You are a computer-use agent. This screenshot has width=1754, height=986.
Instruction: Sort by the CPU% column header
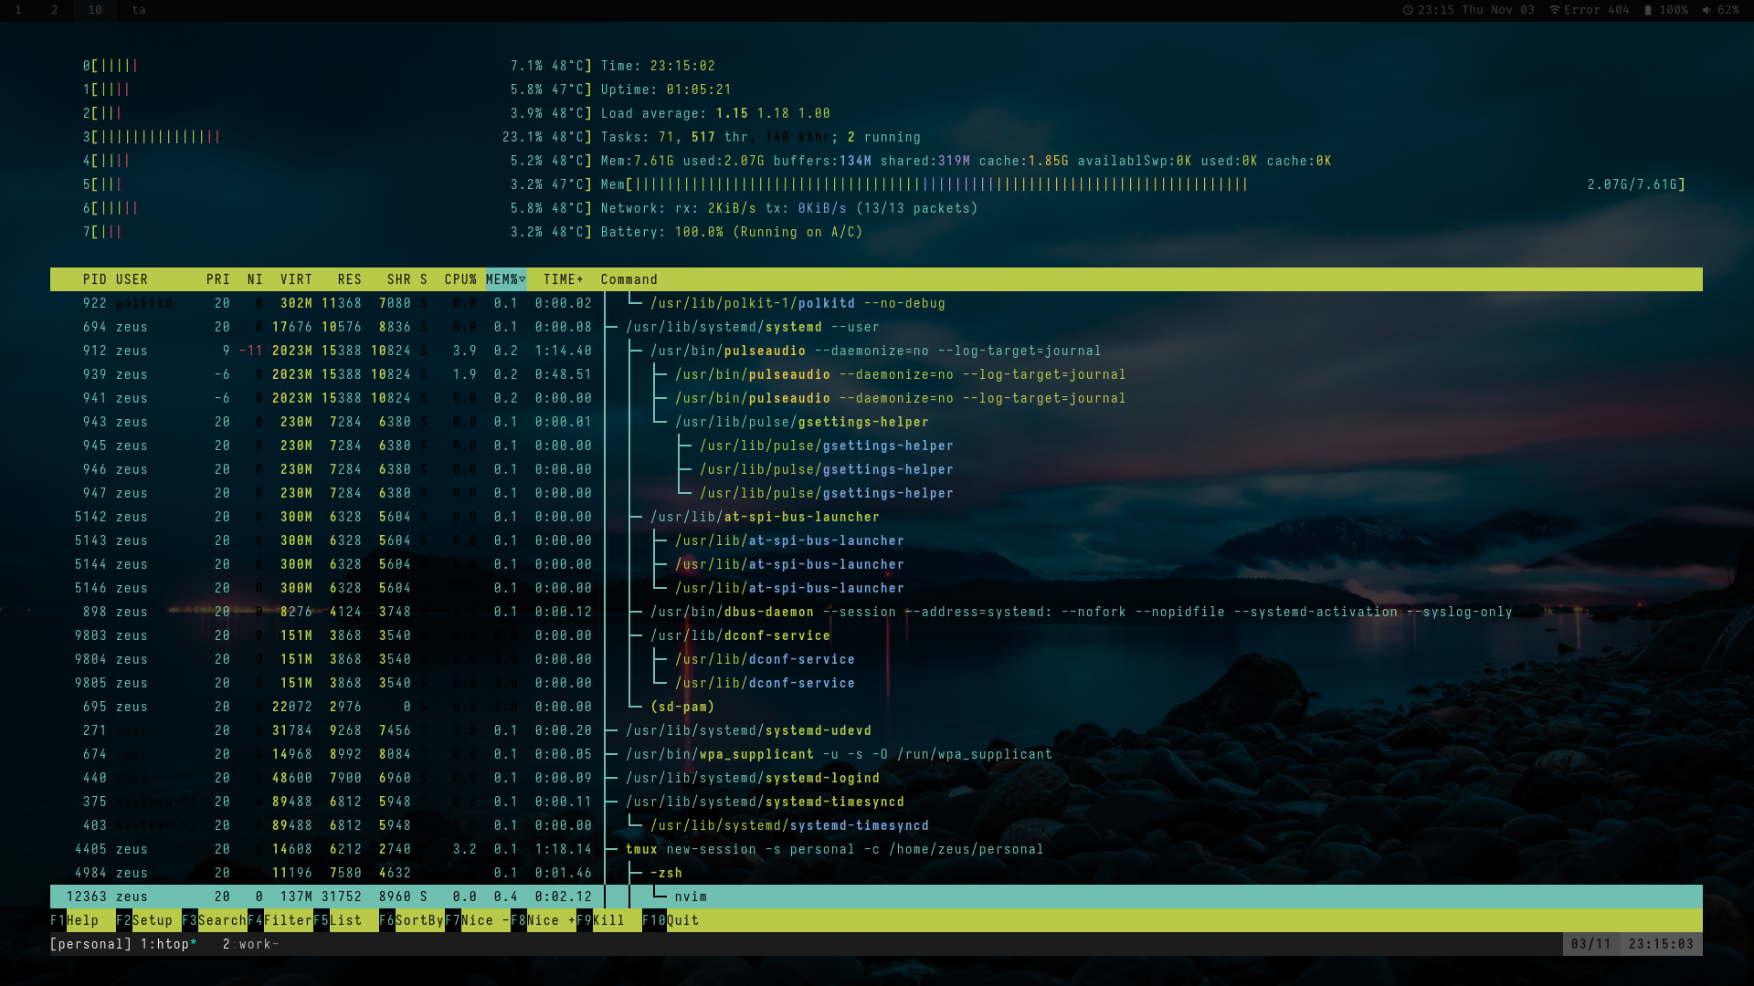461,279
